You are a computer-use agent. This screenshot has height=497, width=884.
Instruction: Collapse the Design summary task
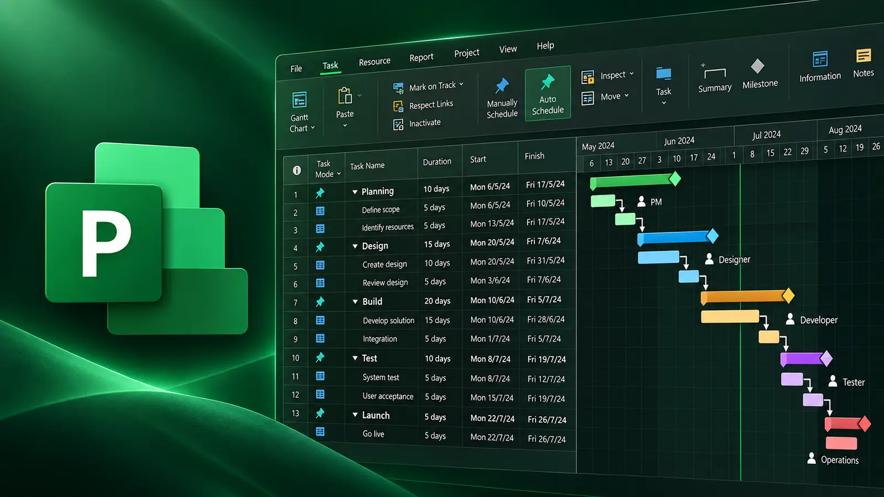point(355,246)
